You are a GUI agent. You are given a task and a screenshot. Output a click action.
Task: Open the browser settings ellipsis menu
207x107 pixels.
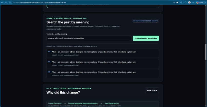point(193,2)
